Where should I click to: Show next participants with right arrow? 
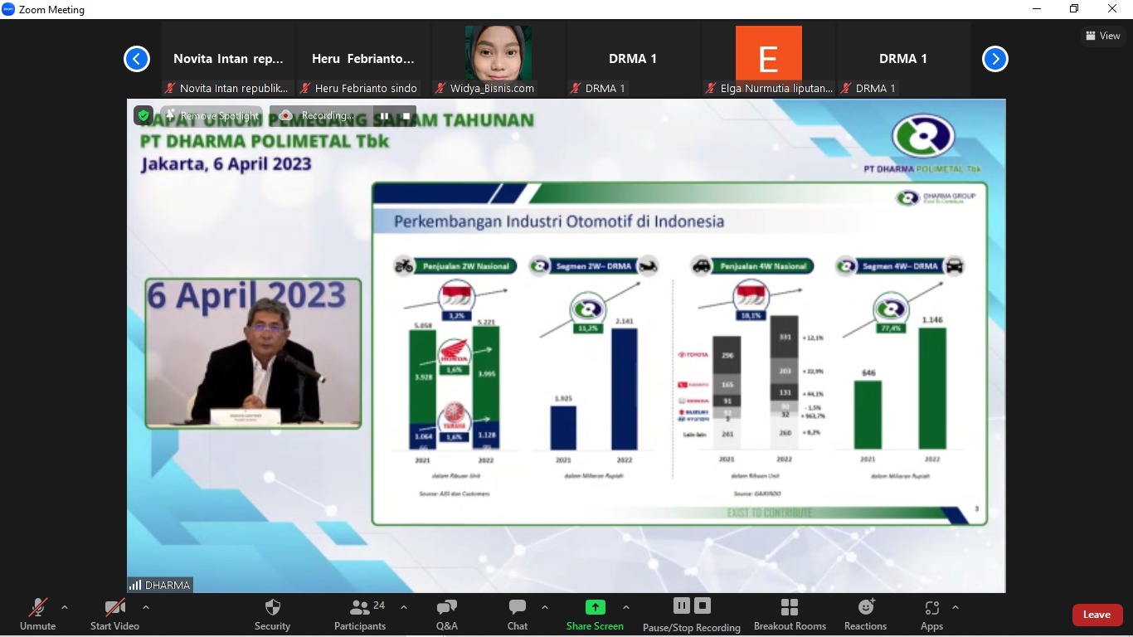994,59
